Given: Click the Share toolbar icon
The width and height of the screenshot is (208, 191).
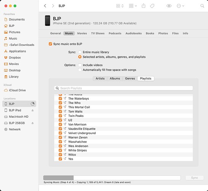Looking at the screenshot, I should pos(143,6).
